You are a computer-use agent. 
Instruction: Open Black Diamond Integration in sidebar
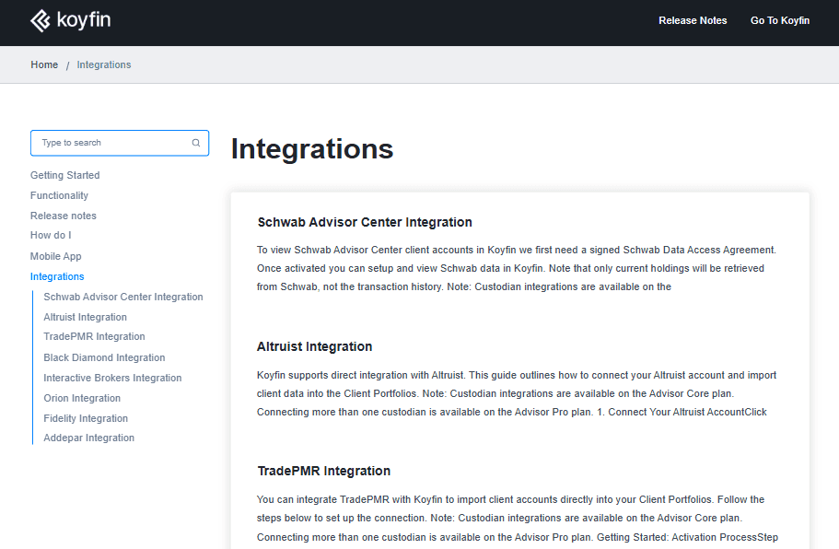[x=104, y=357]
